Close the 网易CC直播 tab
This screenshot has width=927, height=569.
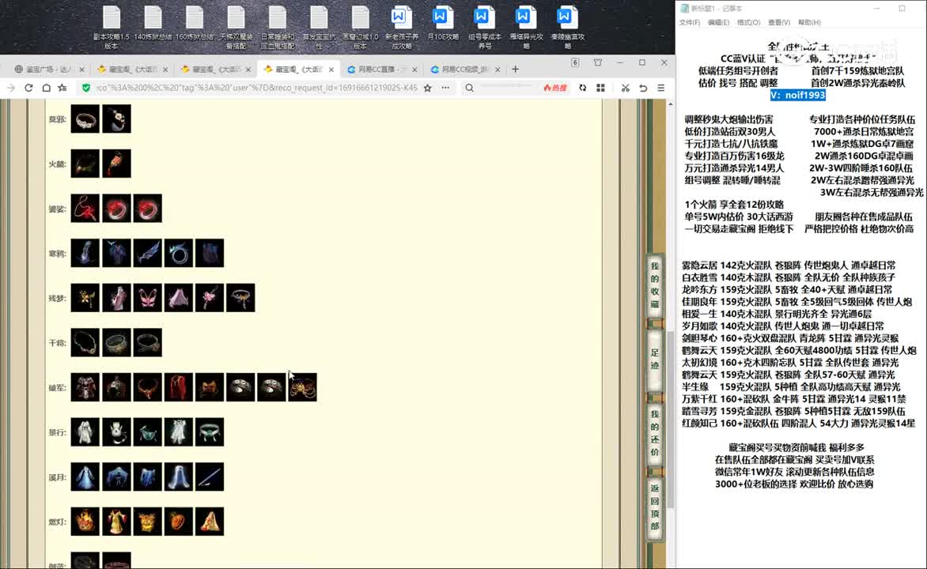[414, 70]
